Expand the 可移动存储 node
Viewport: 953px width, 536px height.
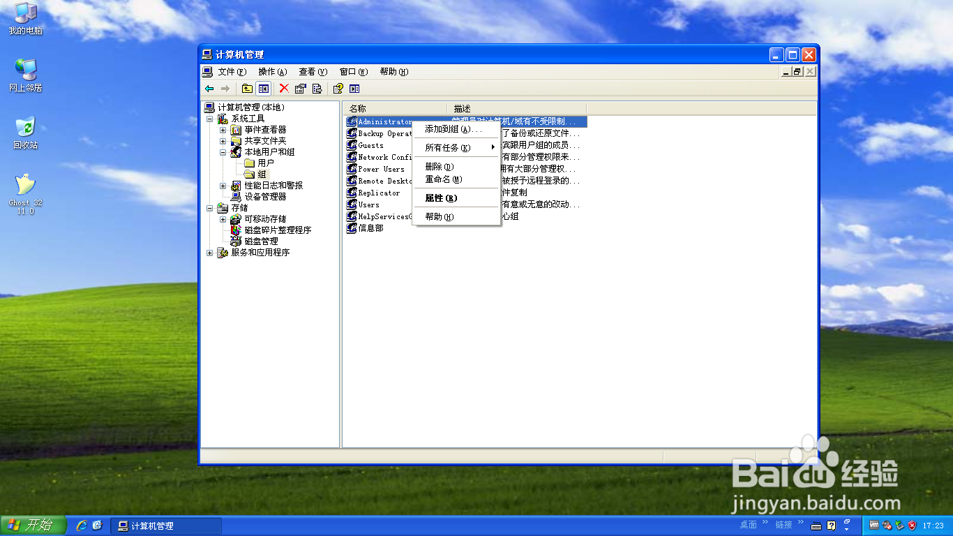(x=223, y=219)
